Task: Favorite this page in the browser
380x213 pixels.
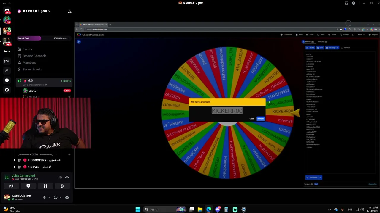Action: point(341,29)
